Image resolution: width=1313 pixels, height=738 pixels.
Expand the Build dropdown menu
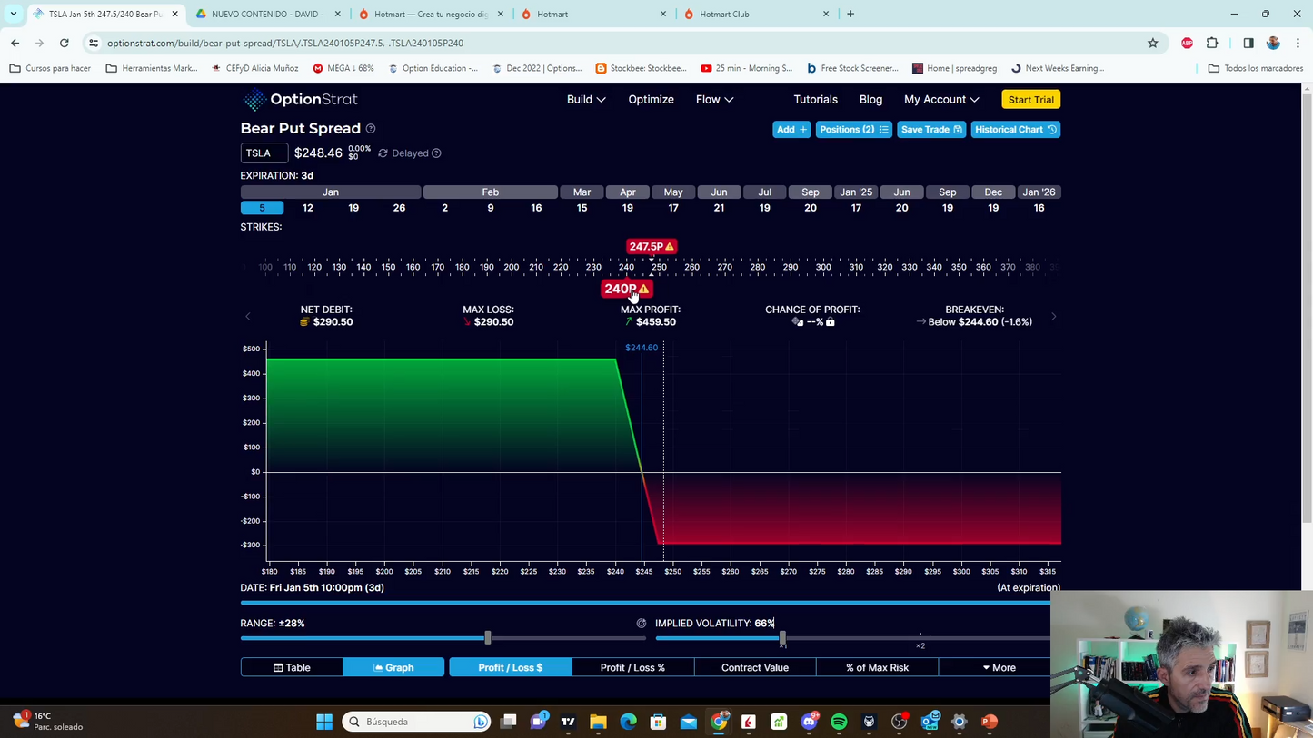click(x=586, y=100)
